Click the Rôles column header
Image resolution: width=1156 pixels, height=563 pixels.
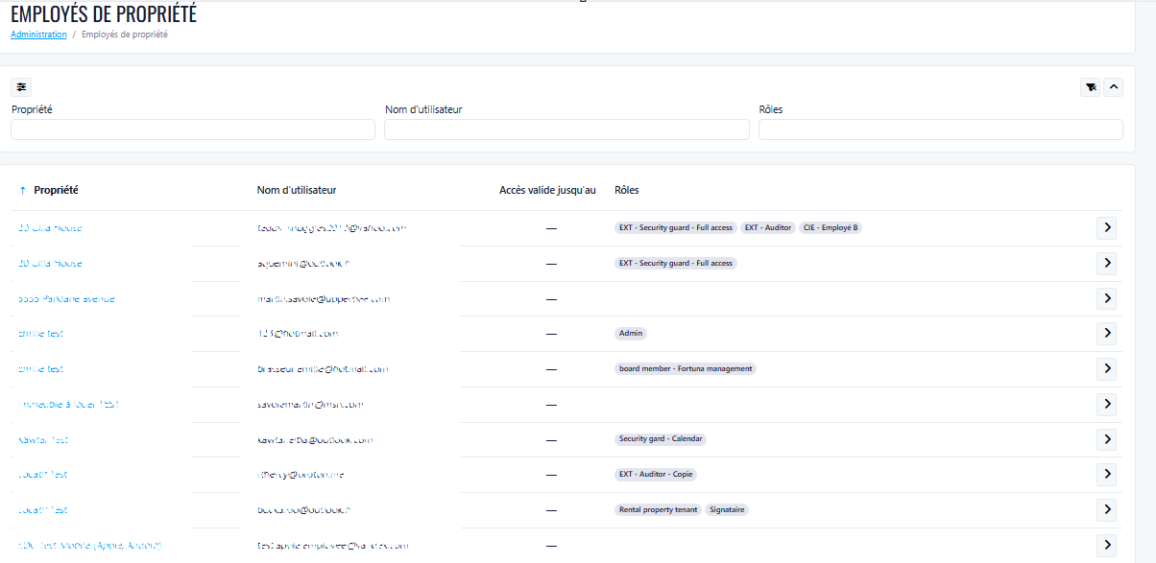click(627, 190)
